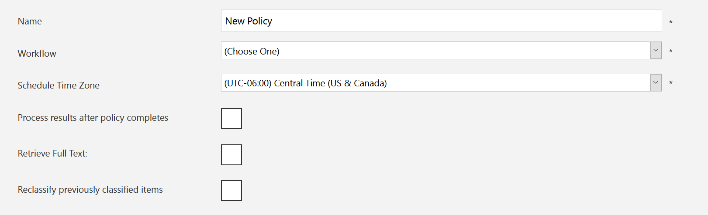
Task: Expand the Schedule Time Zone dropdown arrow
Action: click(656, 83)
